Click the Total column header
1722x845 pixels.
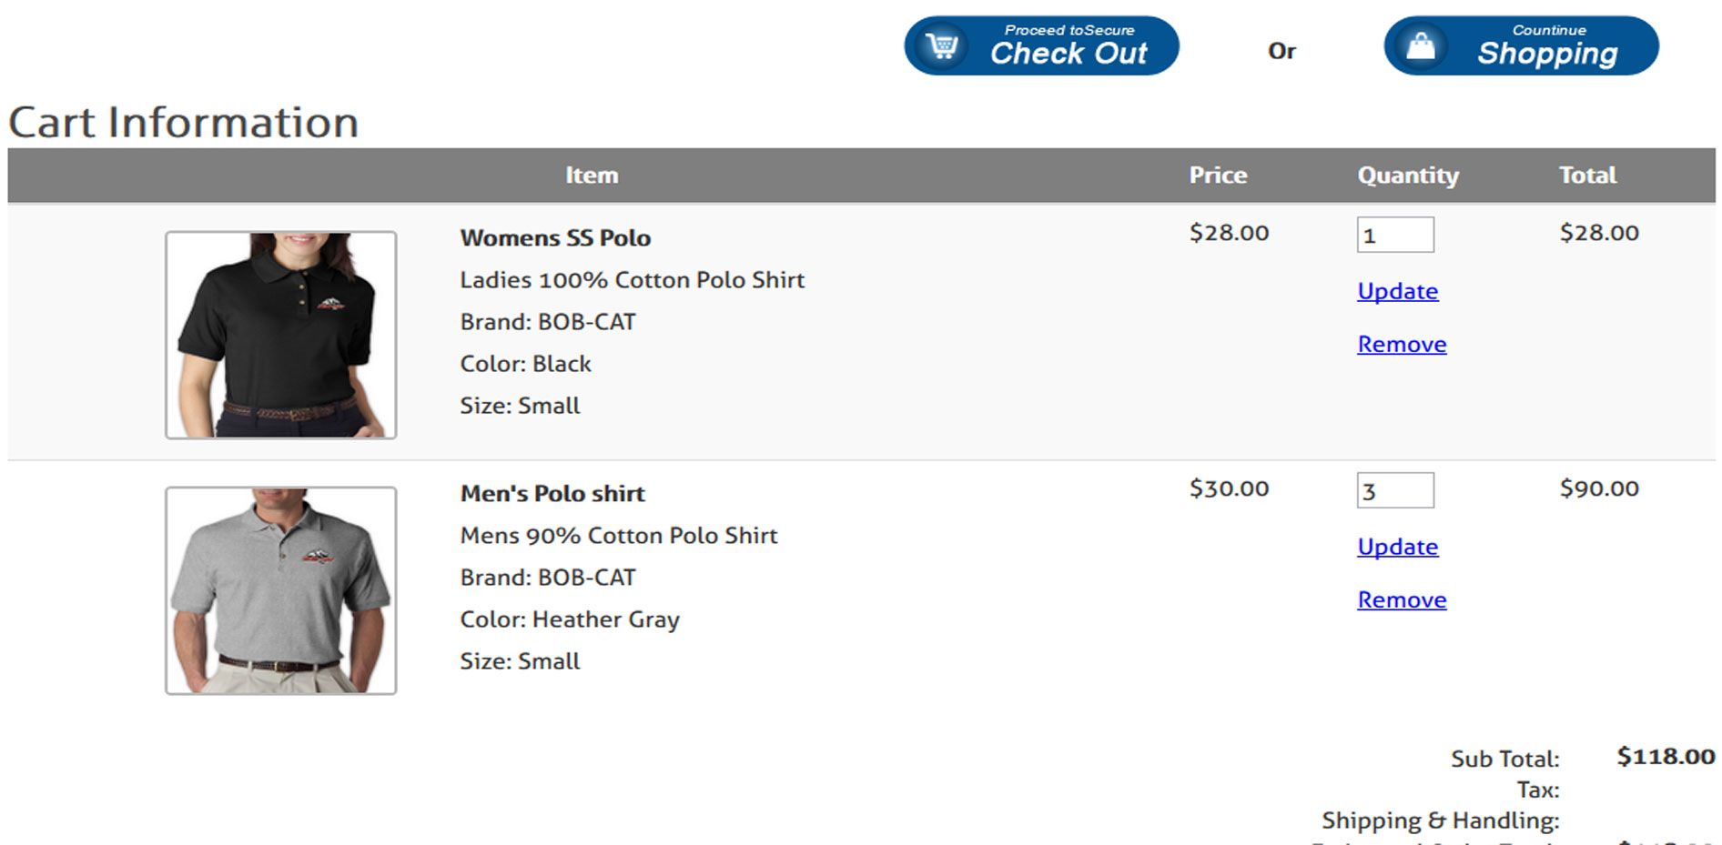click(x=1587, y=175)
